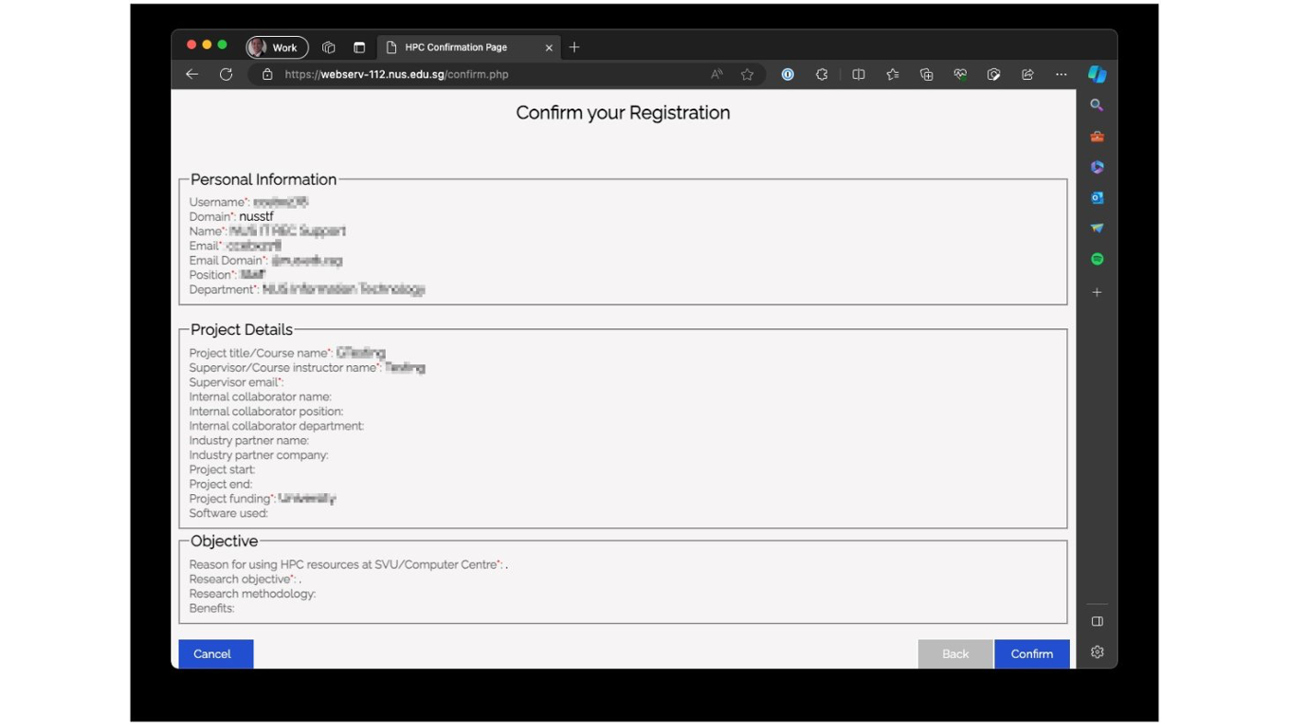Click the Project funding label
The height and width of the screenshot is (725, 1289).
click(x=233, y=500)
